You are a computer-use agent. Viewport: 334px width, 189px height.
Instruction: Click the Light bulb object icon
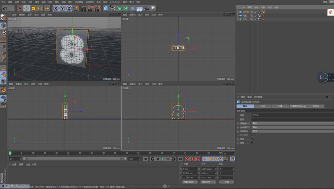click(153, 8)
